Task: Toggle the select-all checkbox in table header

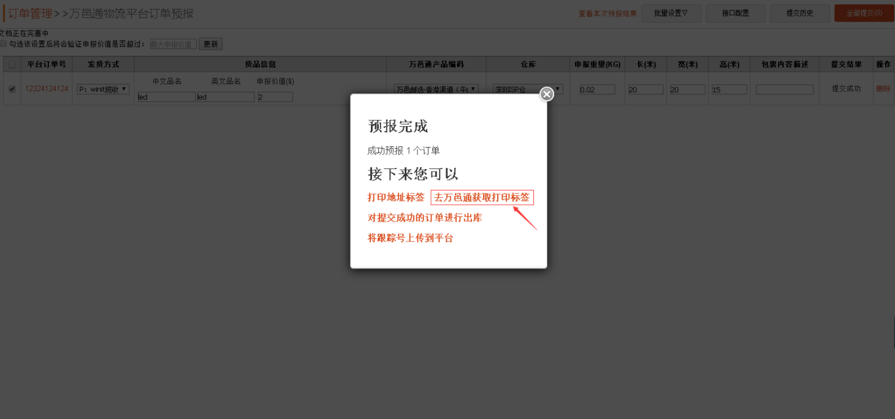Action: point(12,64)
